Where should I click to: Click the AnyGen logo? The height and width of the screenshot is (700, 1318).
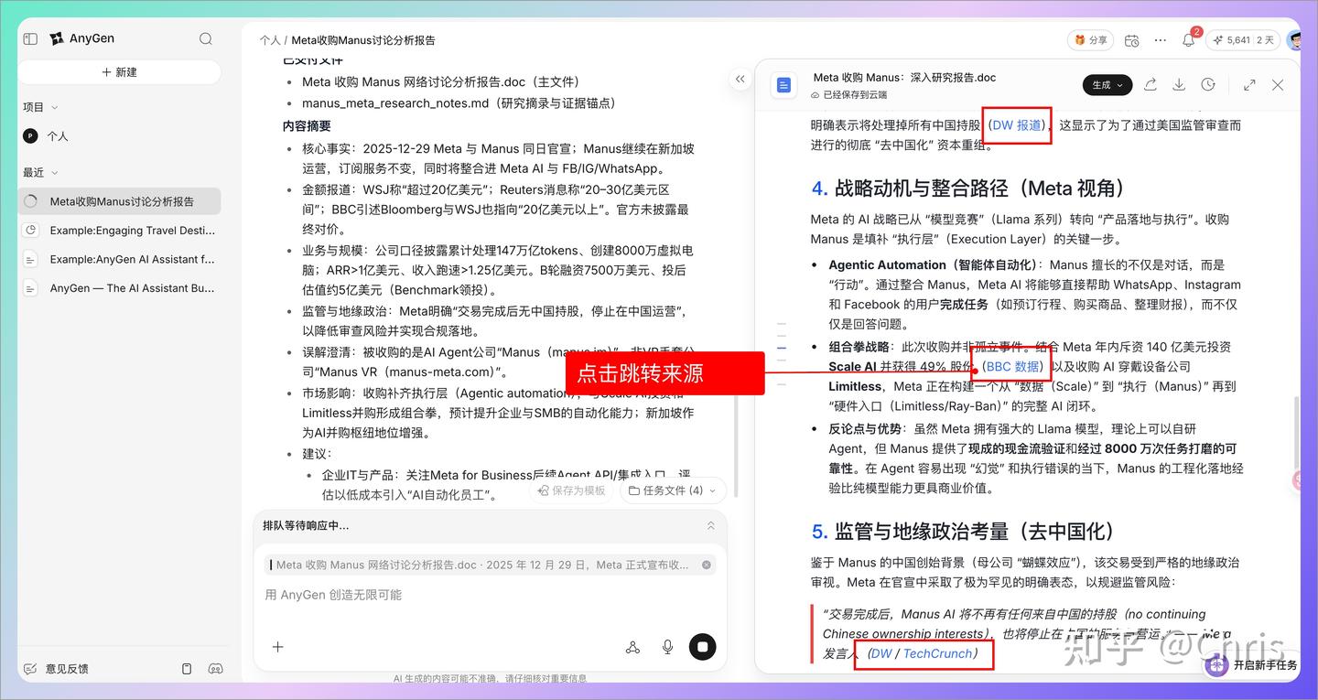pyautogui.click(x=82, y=38)
